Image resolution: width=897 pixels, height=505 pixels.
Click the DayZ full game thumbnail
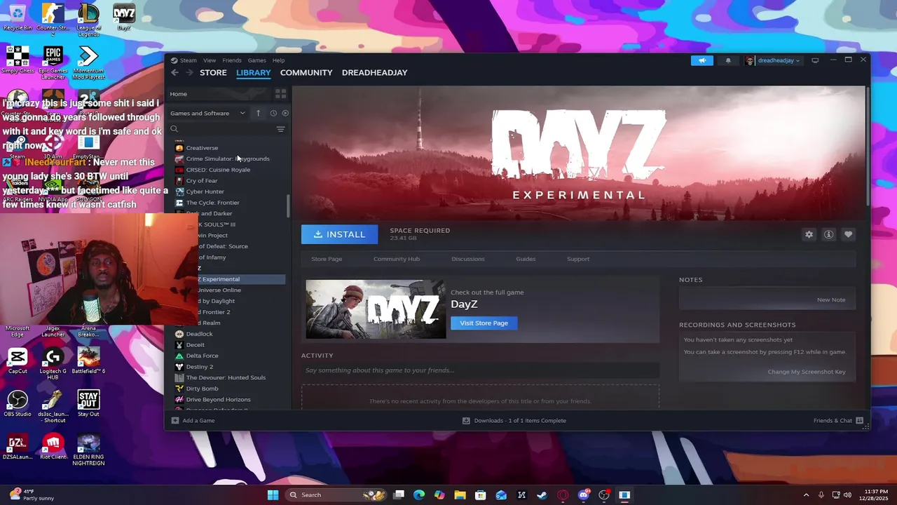tap(376, 309)
